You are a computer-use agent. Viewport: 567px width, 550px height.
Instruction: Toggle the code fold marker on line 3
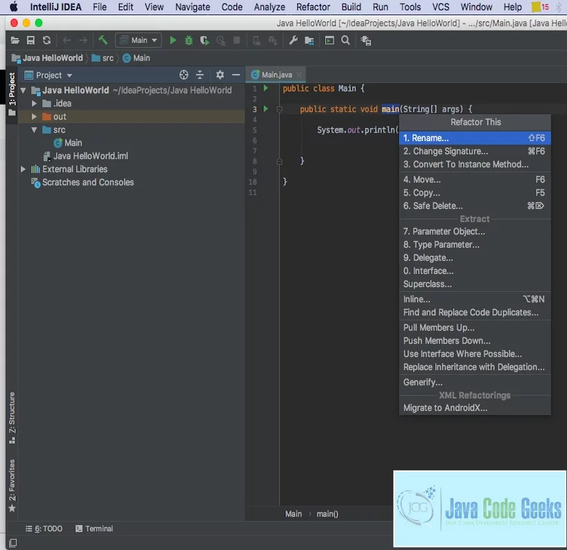(279, 109)
